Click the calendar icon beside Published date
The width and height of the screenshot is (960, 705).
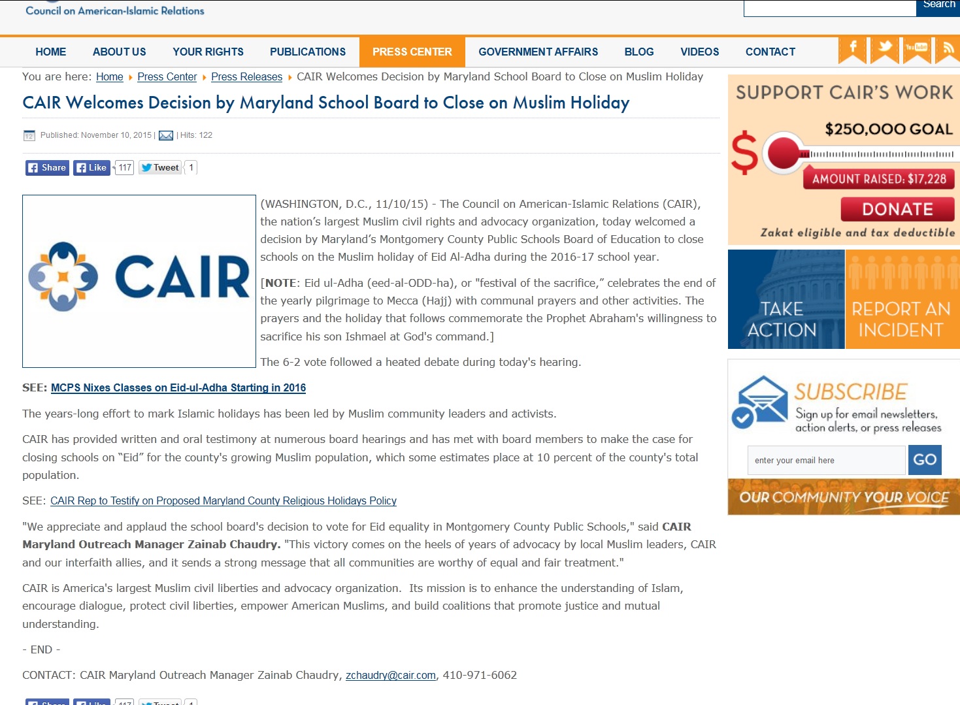tap(29, 135)
